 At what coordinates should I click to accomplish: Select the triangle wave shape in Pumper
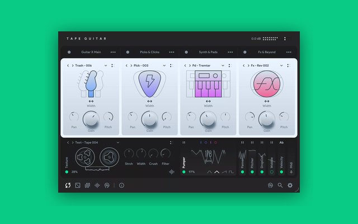click(x=209, y=172)
